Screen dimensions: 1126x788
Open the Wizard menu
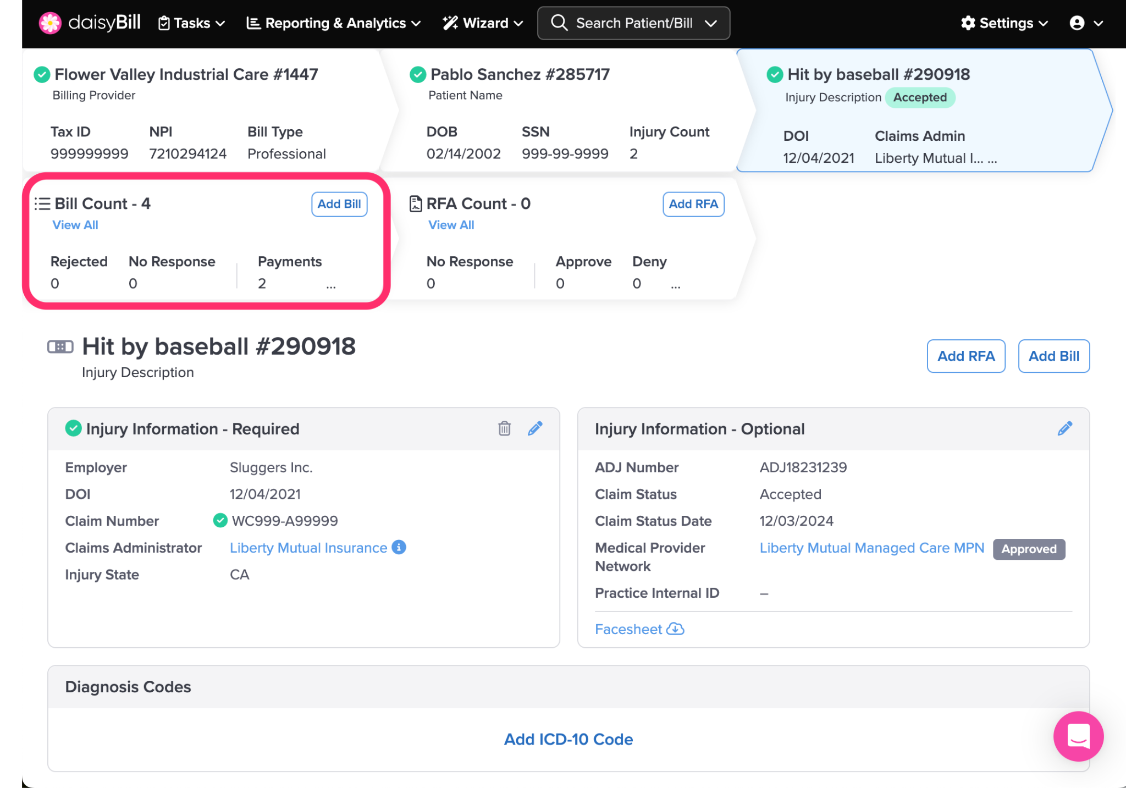[x=482, y=23]
